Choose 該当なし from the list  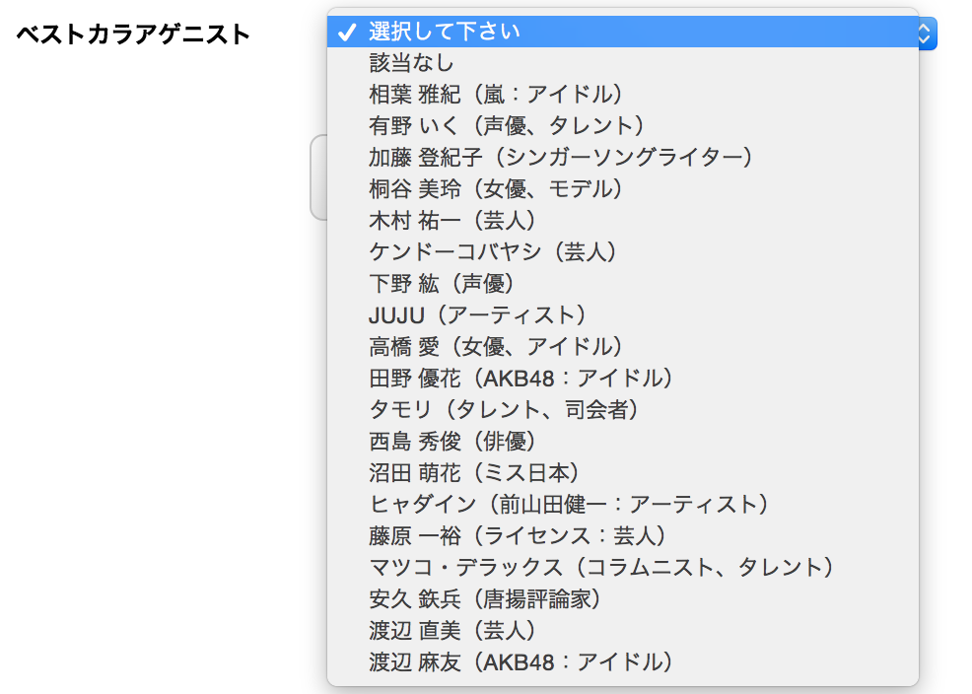(x=622, y=63)
